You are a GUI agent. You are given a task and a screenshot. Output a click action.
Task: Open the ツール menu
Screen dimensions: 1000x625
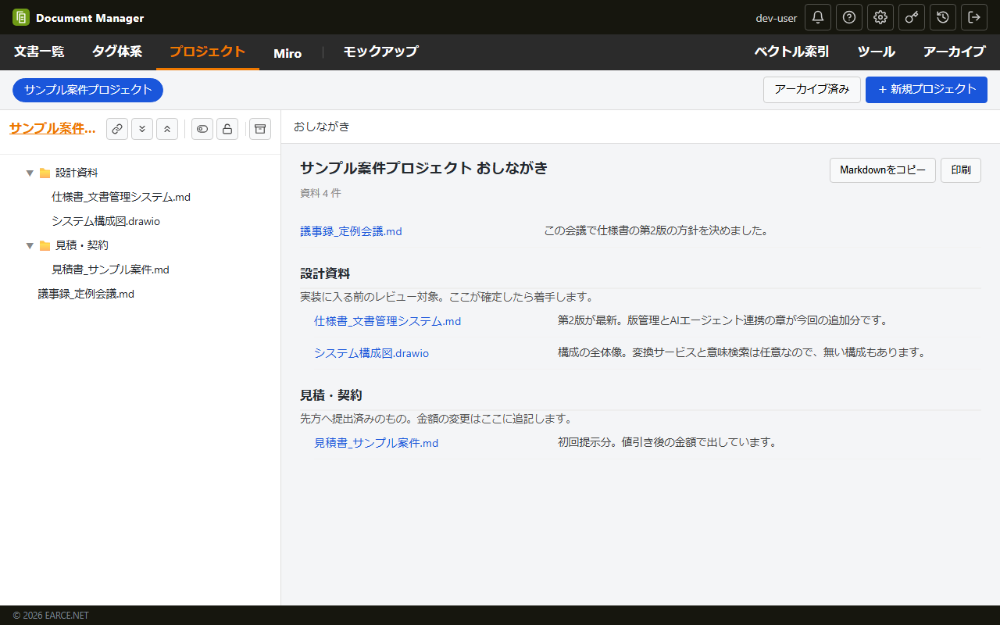pos(877,52)
